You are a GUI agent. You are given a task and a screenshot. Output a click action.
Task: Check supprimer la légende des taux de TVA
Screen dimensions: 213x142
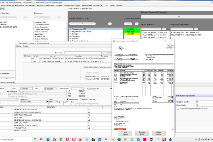178,109
